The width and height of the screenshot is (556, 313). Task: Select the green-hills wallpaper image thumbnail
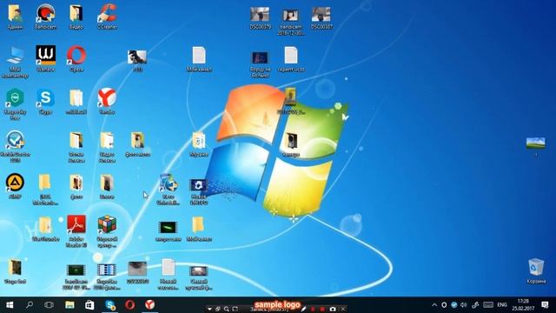tap(536, 143)
